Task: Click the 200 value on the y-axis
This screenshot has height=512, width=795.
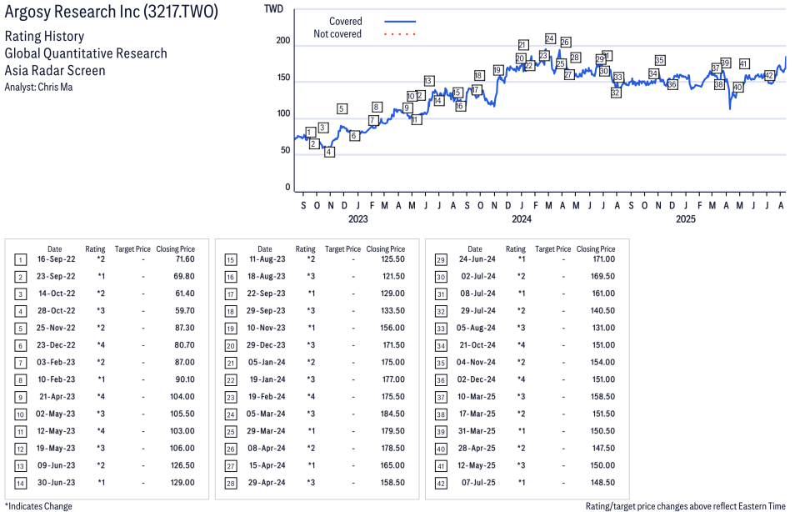Action: [282, 41]
